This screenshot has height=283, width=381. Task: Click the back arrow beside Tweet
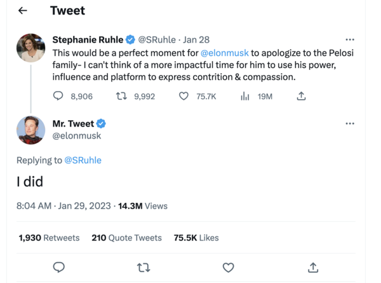pos(23,11)
